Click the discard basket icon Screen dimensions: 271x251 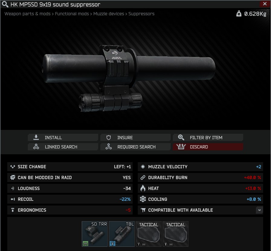[181, 147]
